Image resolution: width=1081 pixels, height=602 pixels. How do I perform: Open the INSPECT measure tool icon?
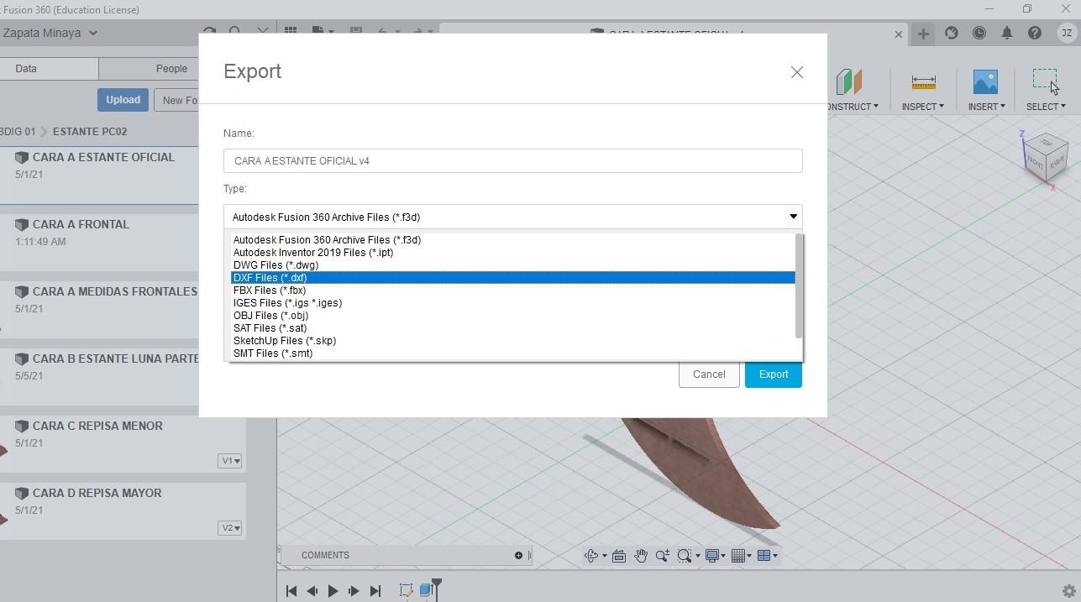(923, 82)
